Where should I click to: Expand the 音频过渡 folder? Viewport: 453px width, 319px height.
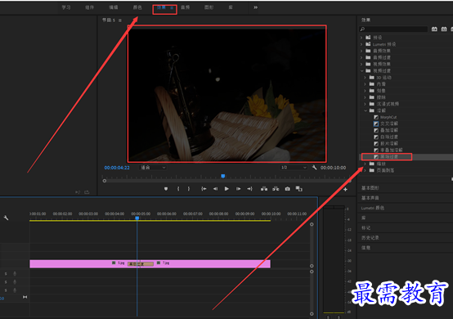coord(361,57)
